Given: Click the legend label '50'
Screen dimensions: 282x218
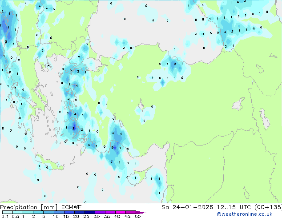Looking at the screenshot, I should 137,216.
